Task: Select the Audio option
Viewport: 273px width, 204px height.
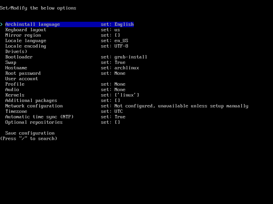Action: tap(12, 90)
